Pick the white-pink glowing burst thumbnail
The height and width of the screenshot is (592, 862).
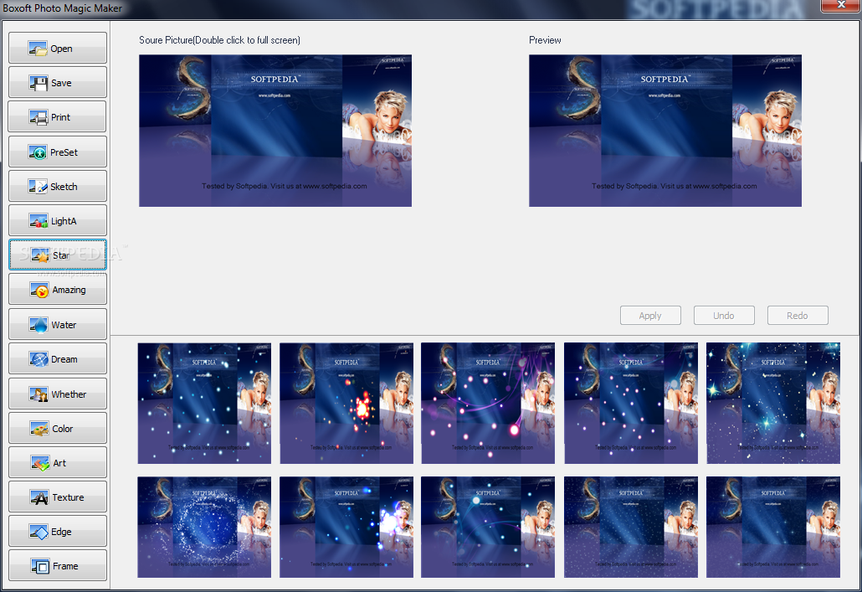(x=346, y=527)
